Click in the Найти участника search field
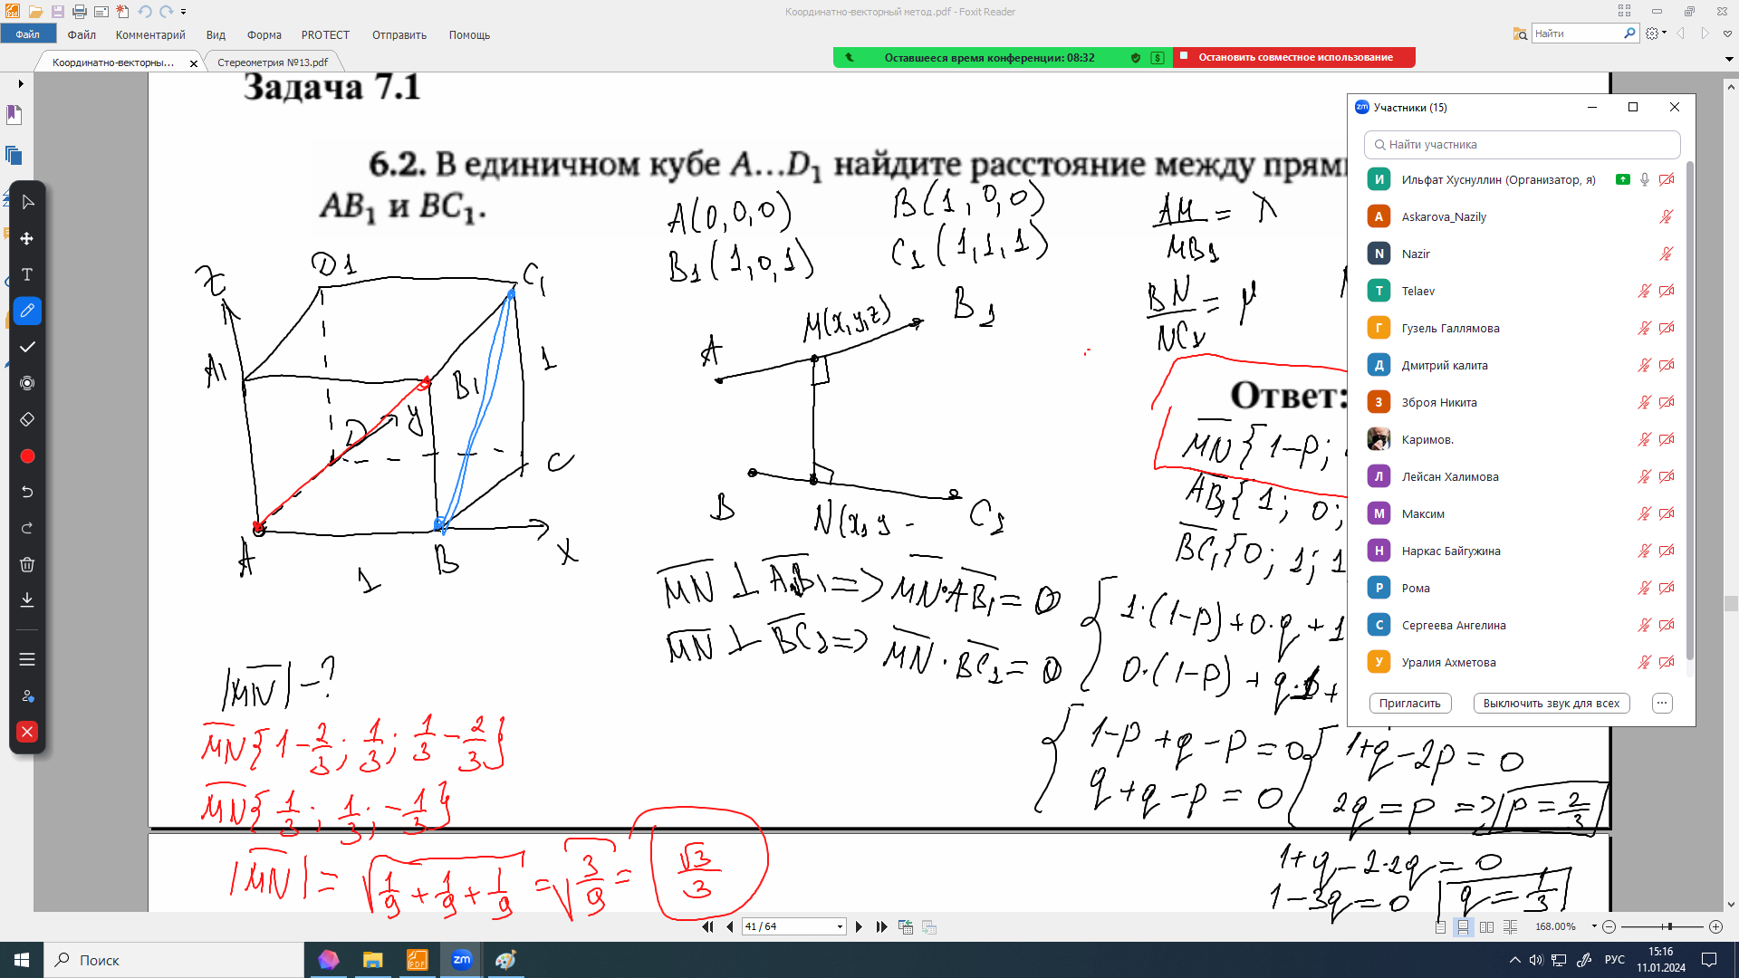Image resolution: width=1739 pixels, height=978 pixels. pos(1522,144)
